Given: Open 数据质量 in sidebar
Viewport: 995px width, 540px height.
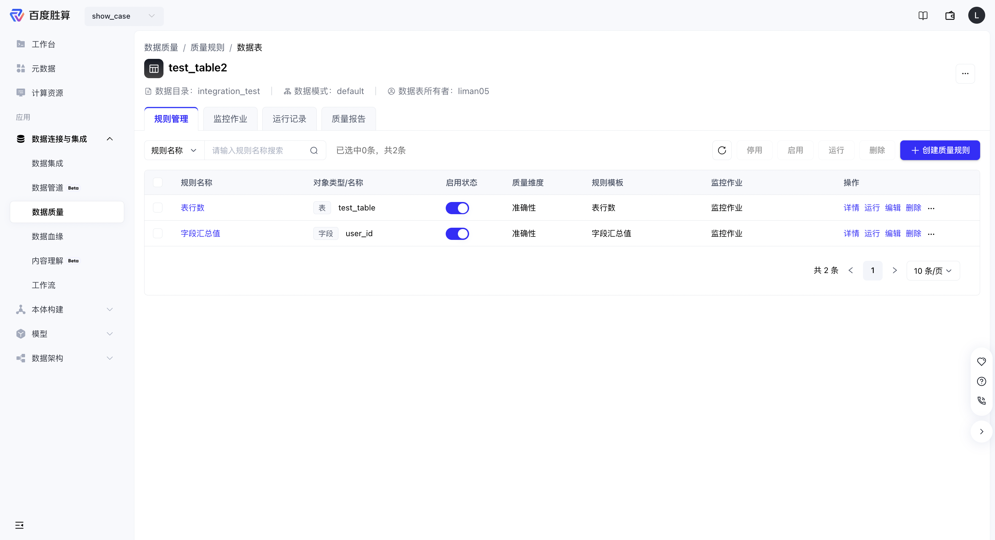Looking at the screenshot, I should coord(67,212).
